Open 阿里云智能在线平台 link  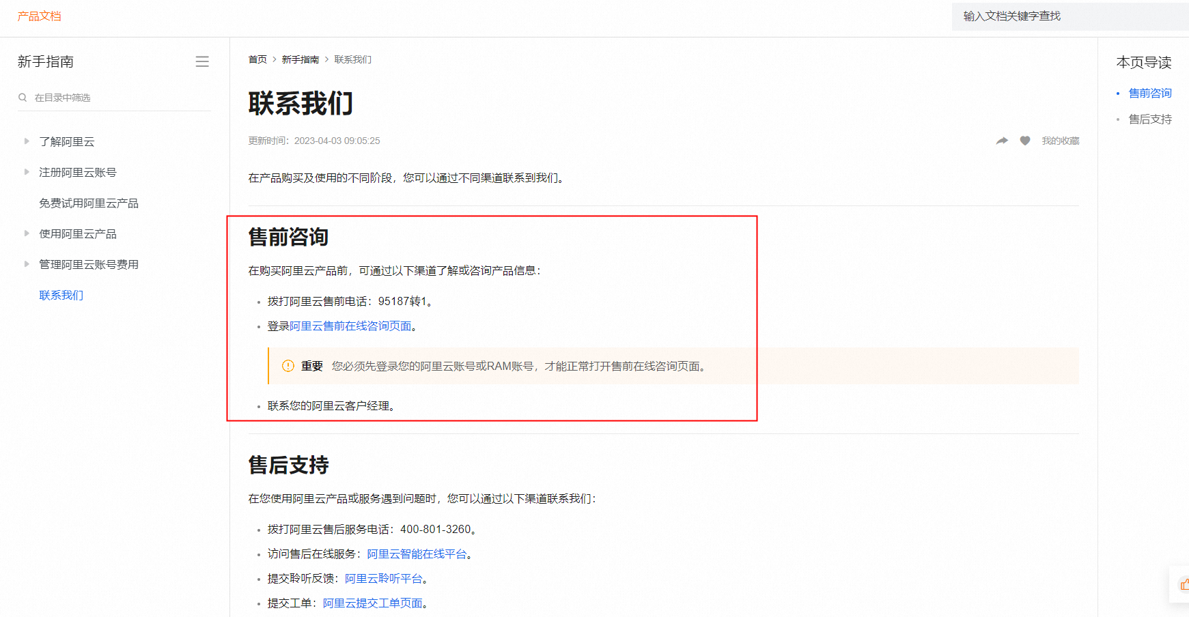[417, 554]
